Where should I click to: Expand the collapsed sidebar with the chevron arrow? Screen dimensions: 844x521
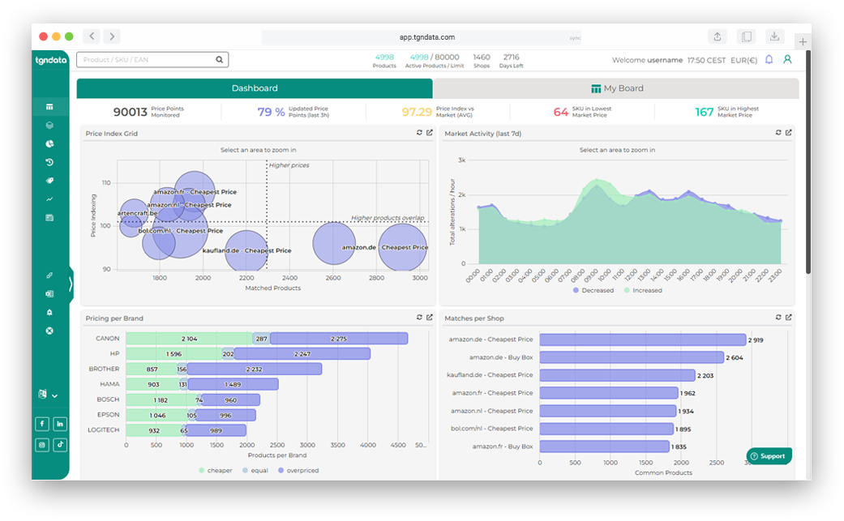click(71, 284)
